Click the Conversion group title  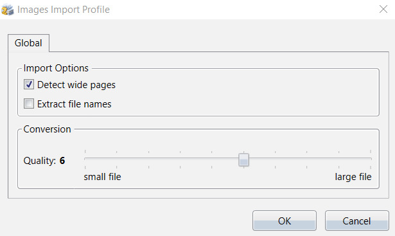(x=47, y=129)
